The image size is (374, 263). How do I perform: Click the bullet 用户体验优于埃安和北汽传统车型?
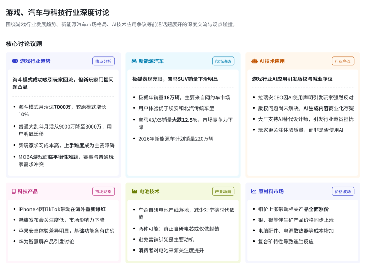[x=176, y=108]
